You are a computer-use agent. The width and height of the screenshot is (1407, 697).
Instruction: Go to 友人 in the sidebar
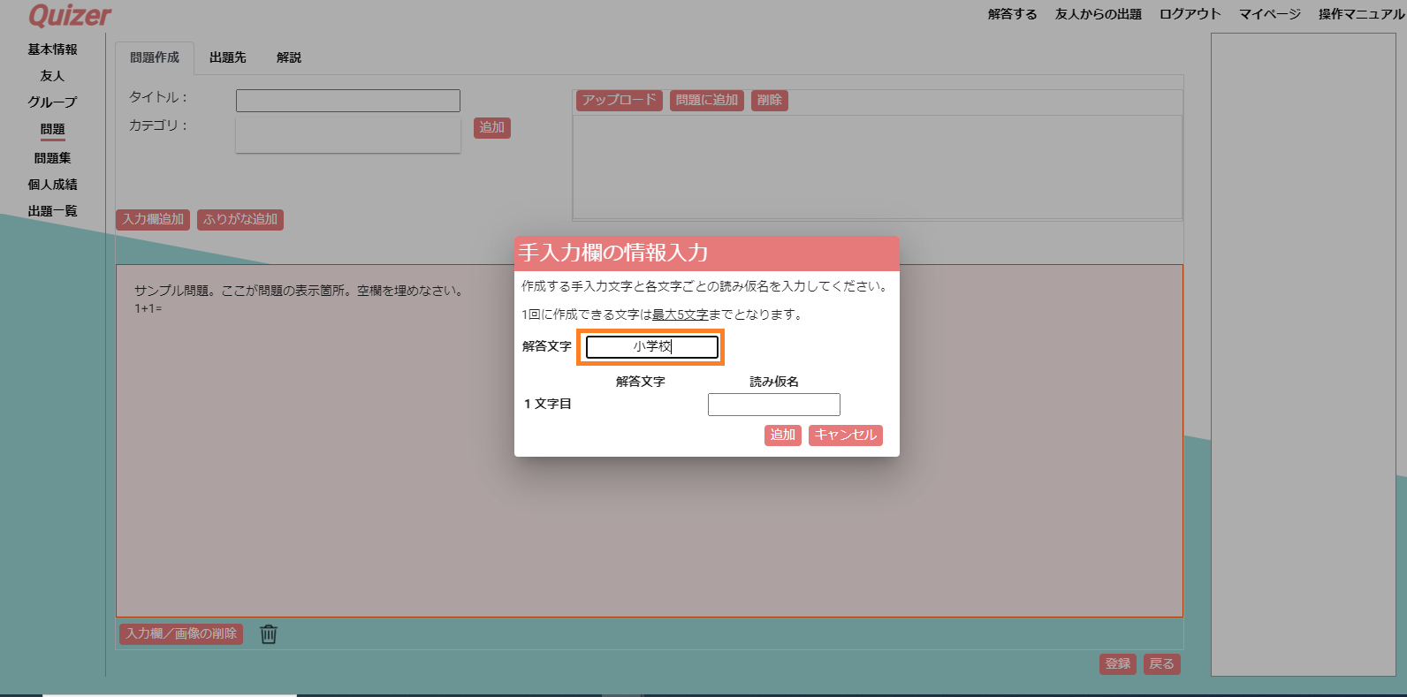(x=52, y=76)
